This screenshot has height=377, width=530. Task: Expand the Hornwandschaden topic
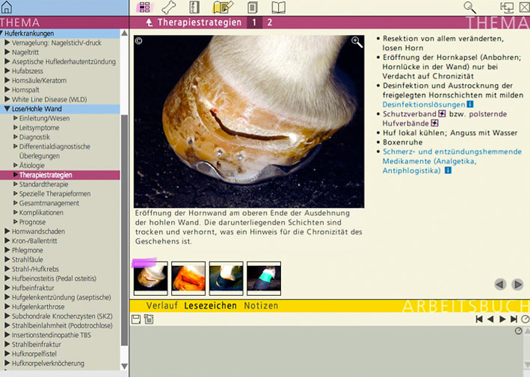point(7,232)
